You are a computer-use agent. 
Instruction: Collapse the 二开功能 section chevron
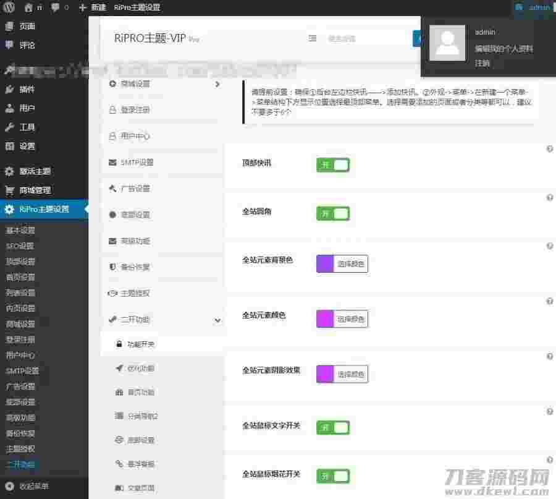click(217, 320)
